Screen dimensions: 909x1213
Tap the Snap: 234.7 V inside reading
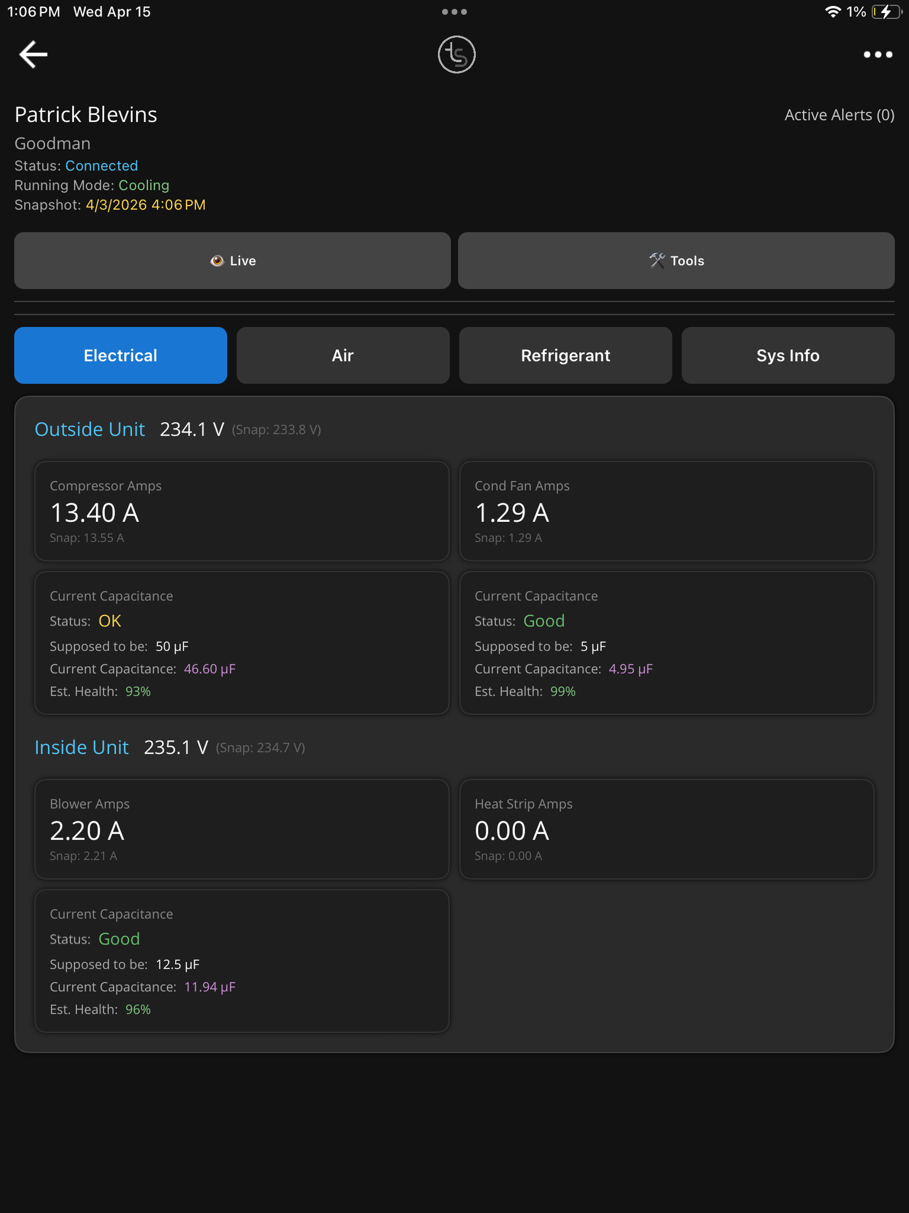coord(261,747)
